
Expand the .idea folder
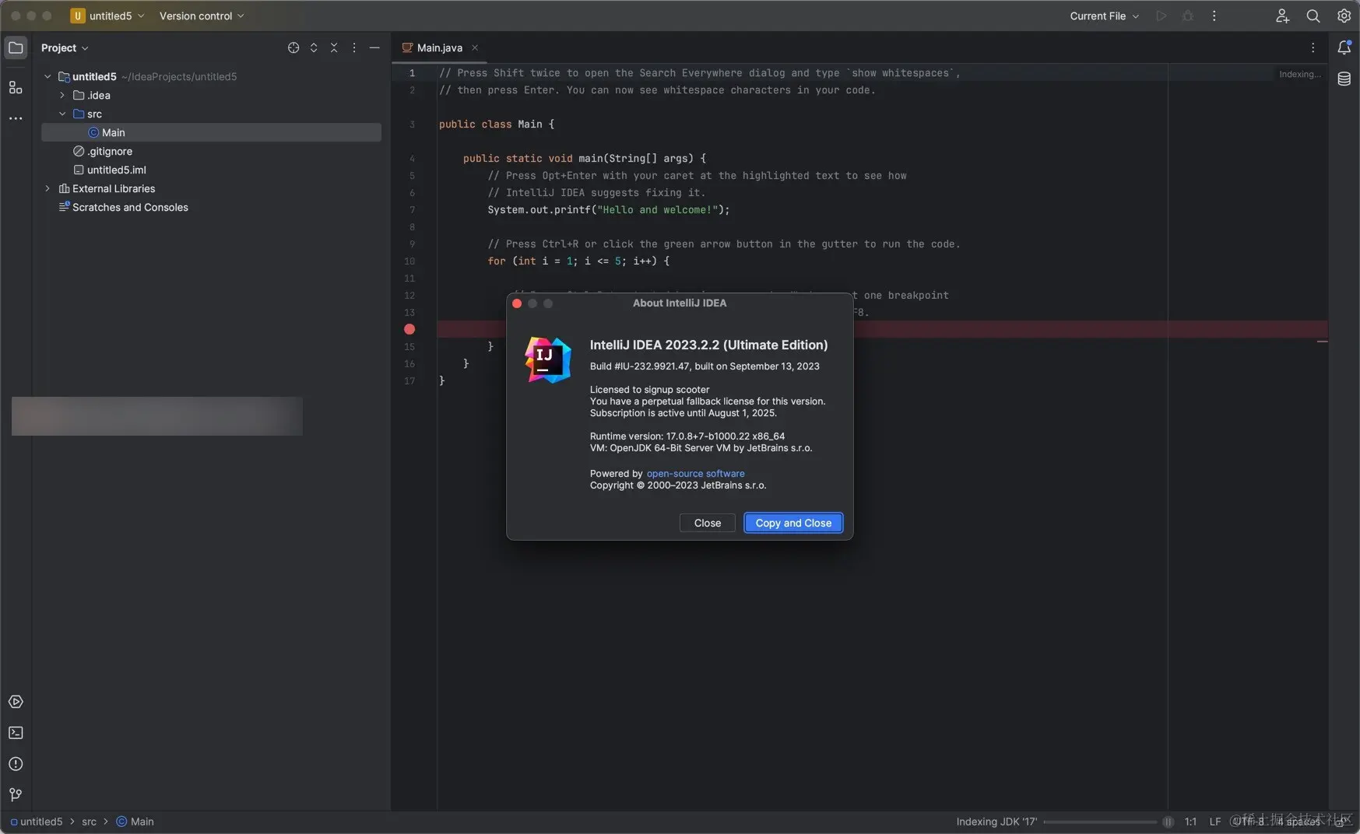pyautogui.click(x=62, y=95)
